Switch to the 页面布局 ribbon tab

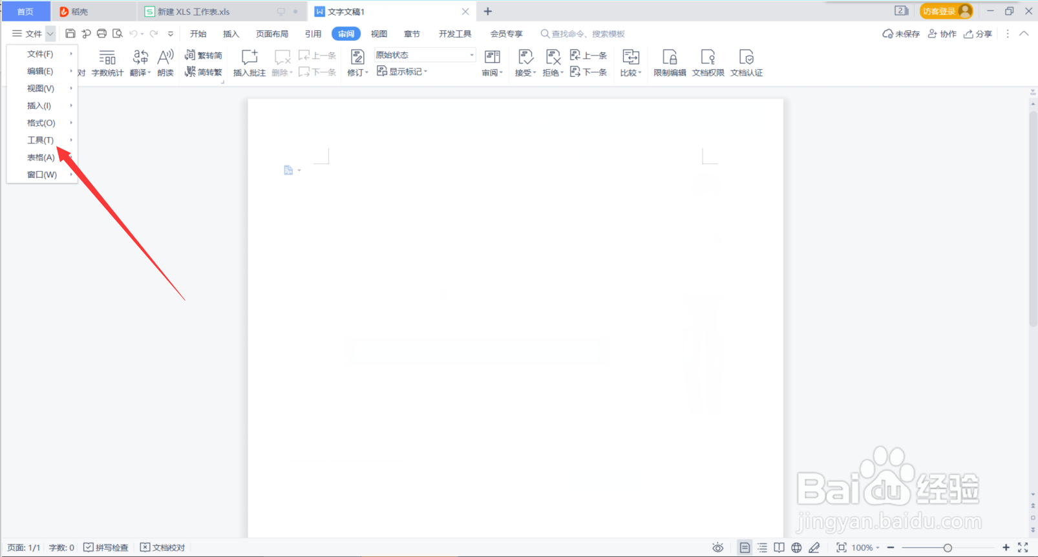click(272, 34)
